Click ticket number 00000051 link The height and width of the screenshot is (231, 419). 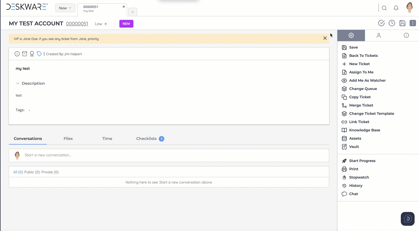pyautogui.click(x=77, y=24)
